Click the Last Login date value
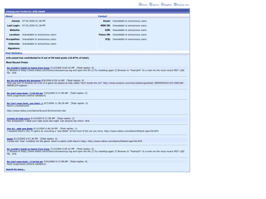 pos(34,26)
